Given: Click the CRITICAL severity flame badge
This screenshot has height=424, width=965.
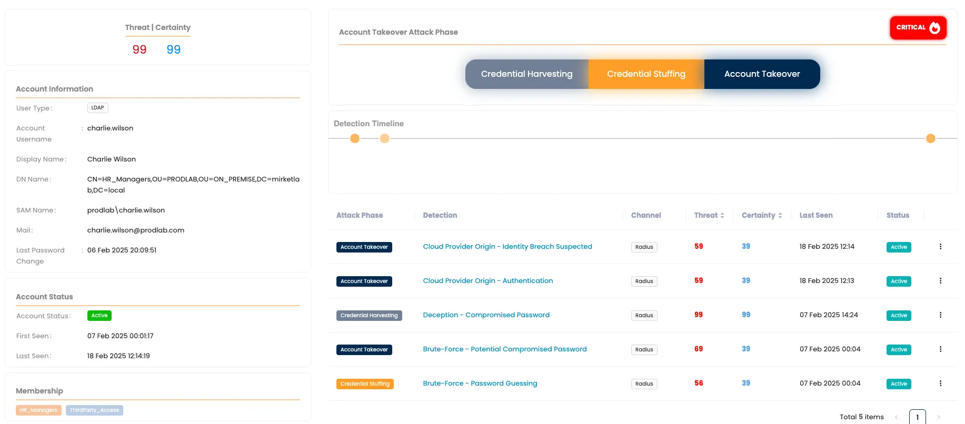Looking at the screenshot, I should [918, 27].
